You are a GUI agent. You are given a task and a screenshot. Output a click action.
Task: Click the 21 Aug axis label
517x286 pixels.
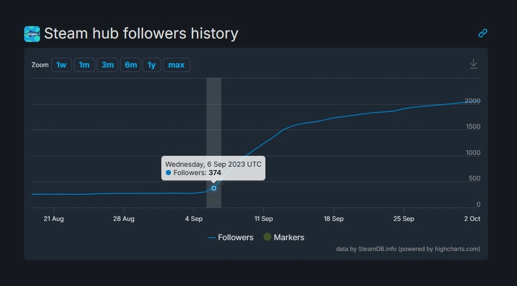(x=53, y=218)
